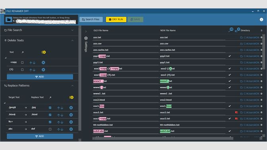
Task: Move the .htm$ pattern down
Action: pyautogui.click(x=62, y=115)
